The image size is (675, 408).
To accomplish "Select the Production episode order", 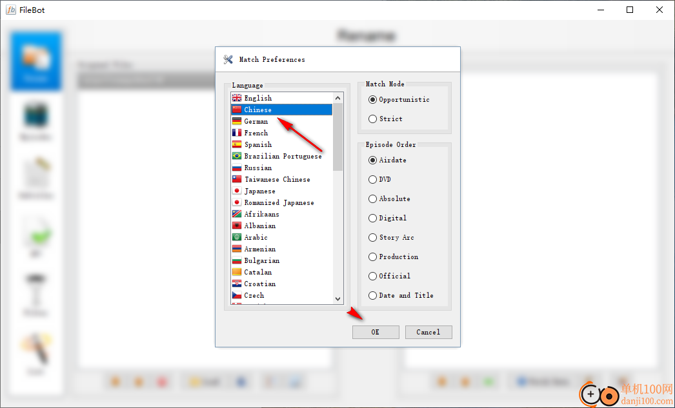I will [393, 257].
